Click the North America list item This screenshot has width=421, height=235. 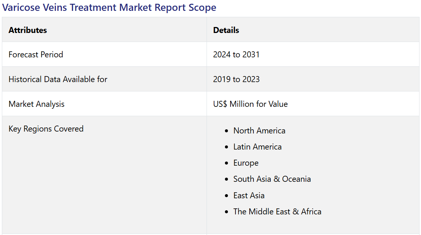click(x=259, y=130)
